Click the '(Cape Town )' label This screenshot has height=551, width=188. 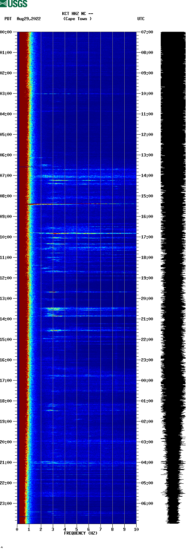pyautogui.click(x=78, y=19)
